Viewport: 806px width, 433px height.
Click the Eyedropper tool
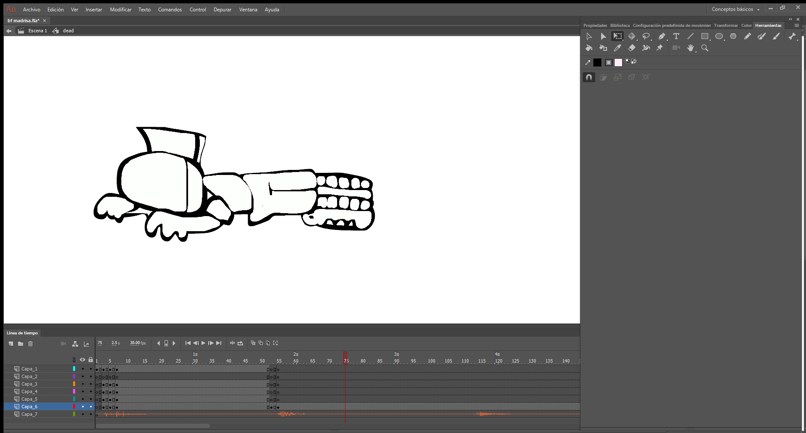[618, 48]
